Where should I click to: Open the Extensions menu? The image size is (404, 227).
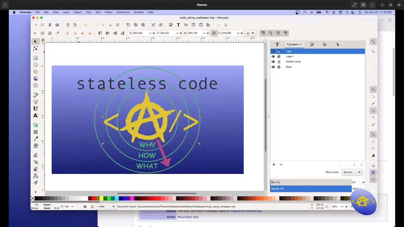click(123, 12)
